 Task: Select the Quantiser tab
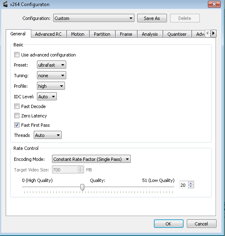(177, 34)
